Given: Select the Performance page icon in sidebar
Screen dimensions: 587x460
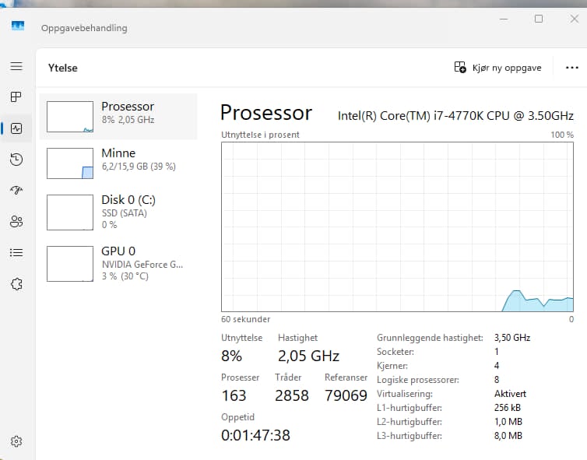Looking at the screenshot, I should point(16,128).
